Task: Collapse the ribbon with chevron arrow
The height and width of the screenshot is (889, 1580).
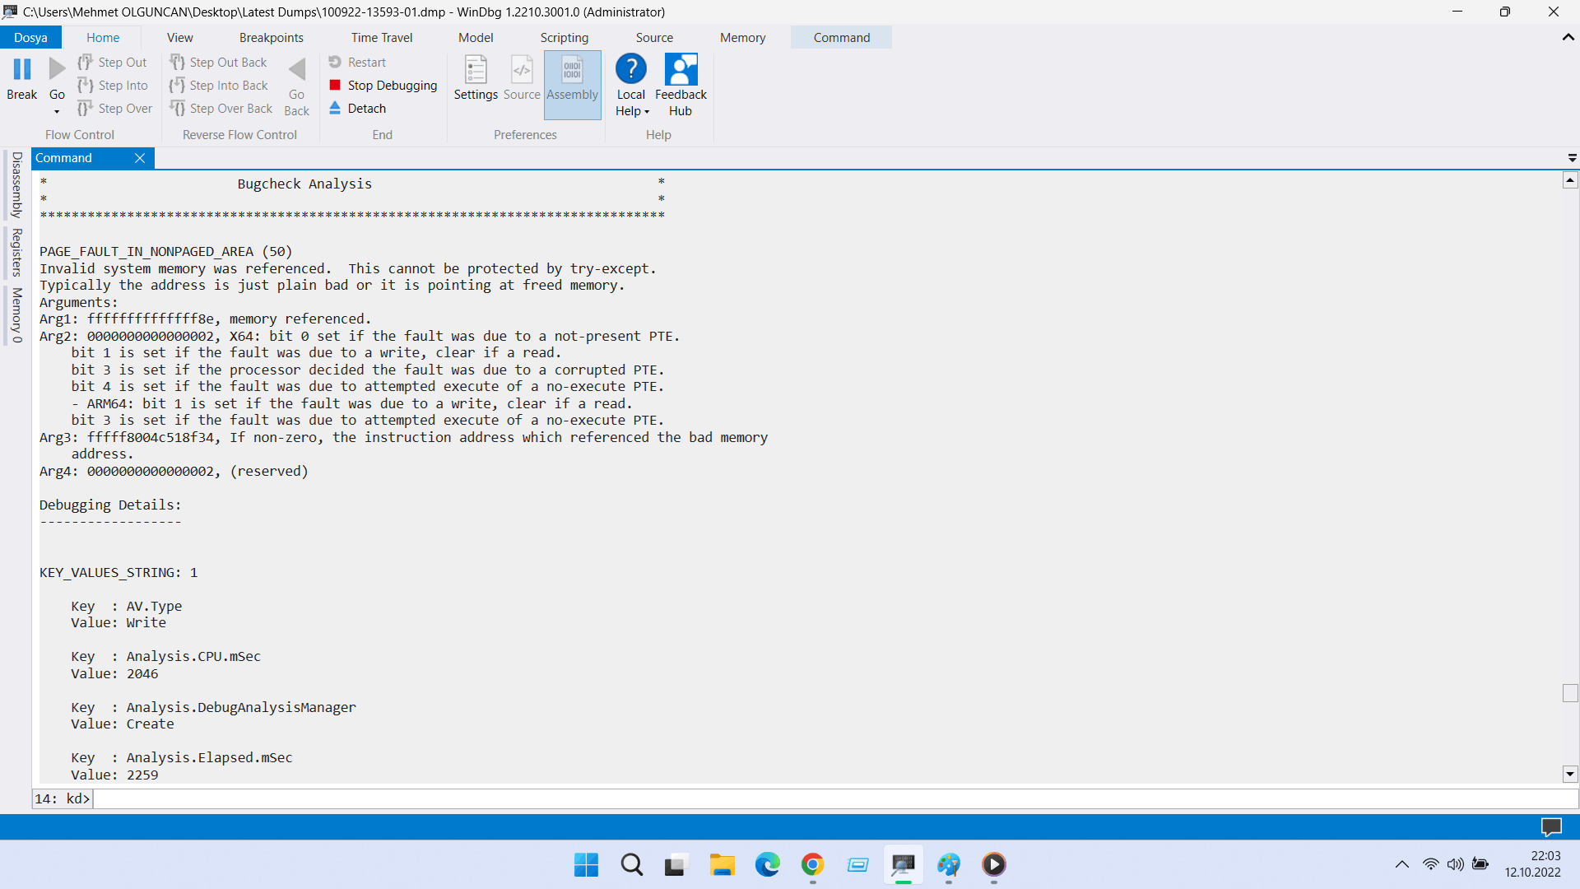Action: click(1568, 37)
